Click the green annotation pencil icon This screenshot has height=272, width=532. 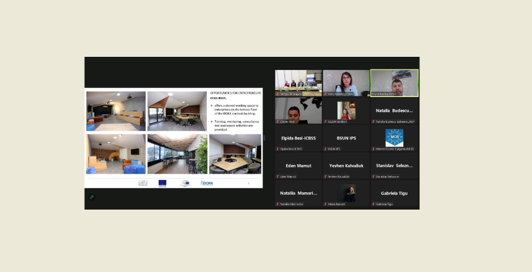coord(91,197)
